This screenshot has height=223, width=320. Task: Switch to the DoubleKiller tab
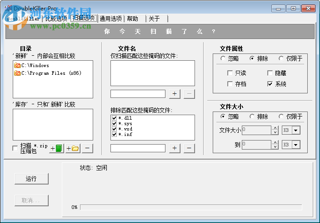tap(23, 19)
